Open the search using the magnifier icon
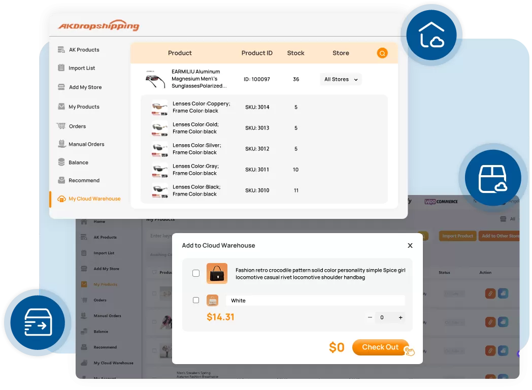Screen dimensions: 532x390 (382, 53)
